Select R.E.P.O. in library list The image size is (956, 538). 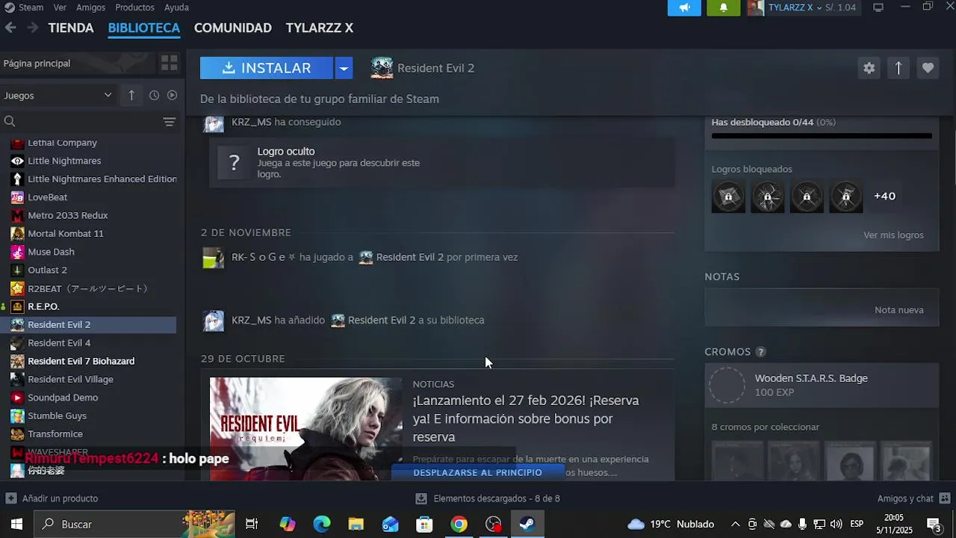pyautogui.click(x=88, y=306)
